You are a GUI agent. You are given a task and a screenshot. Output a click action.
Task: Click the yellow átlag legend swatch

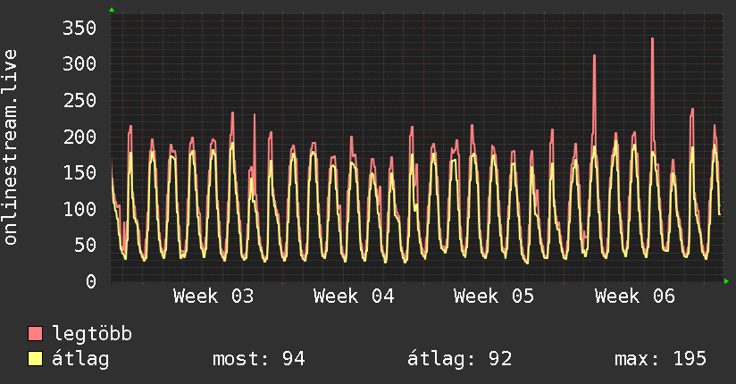click(x=36, y=359)
